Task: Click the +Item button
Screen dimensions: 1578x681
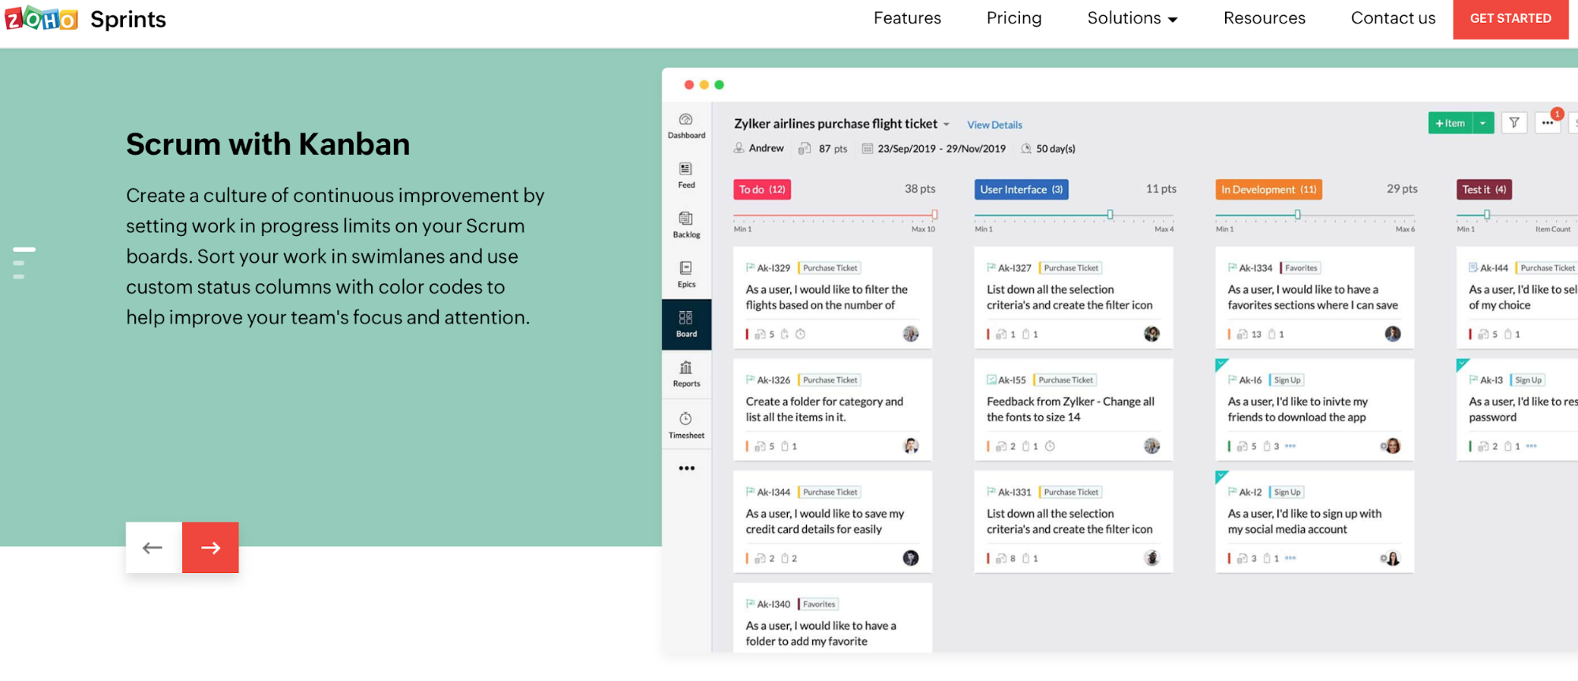Action: (x=1450, y=123)
